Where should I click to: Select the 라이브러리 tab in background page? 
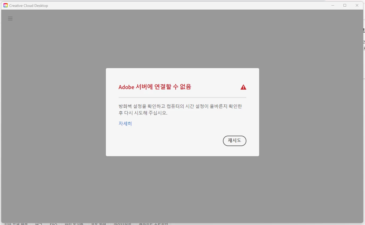pos(122,224)
